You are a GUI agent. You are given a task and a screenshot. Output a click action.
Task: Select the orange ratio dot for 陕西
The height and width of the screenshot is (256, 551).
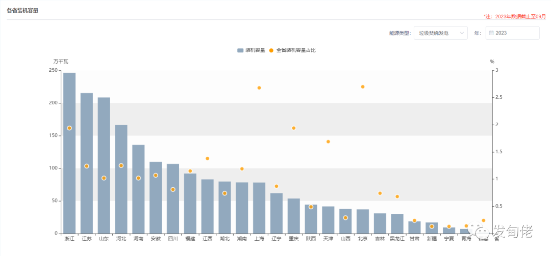[x=311, y=207]
